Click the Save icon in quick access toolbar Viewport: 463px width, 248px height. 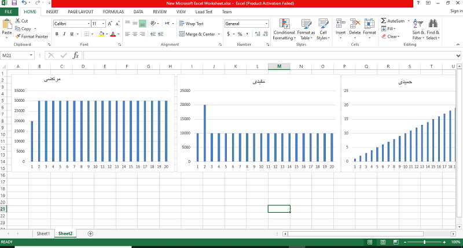pyautogui.click(x=14, y=3)
